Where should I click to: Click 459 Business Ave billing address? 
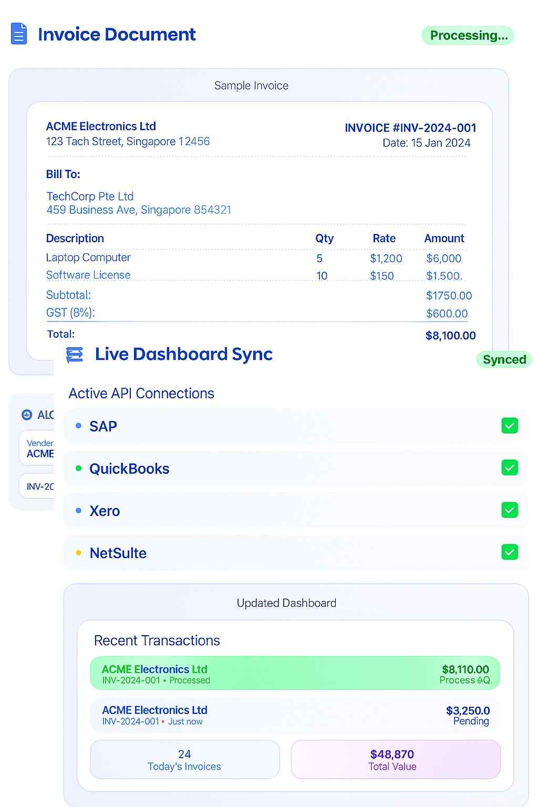(139, 210)
